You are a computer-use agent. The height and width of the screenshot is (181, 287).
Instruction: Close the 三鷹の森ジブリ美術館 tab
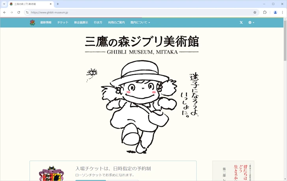click(x=51, y=4)
